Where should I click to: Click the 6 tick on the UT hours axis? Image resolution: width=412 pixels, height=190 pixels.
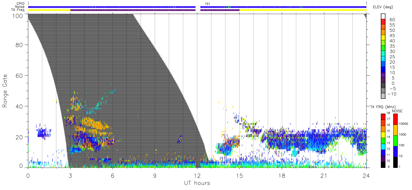tap(112, 175)
